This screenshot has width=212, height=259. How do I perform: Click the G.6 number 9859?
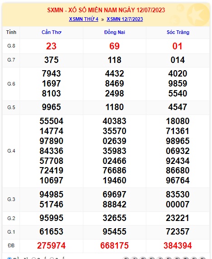tap(178, 83)
